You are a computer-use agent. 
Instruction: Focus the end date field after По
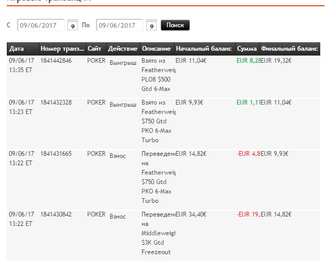[120, 25]
